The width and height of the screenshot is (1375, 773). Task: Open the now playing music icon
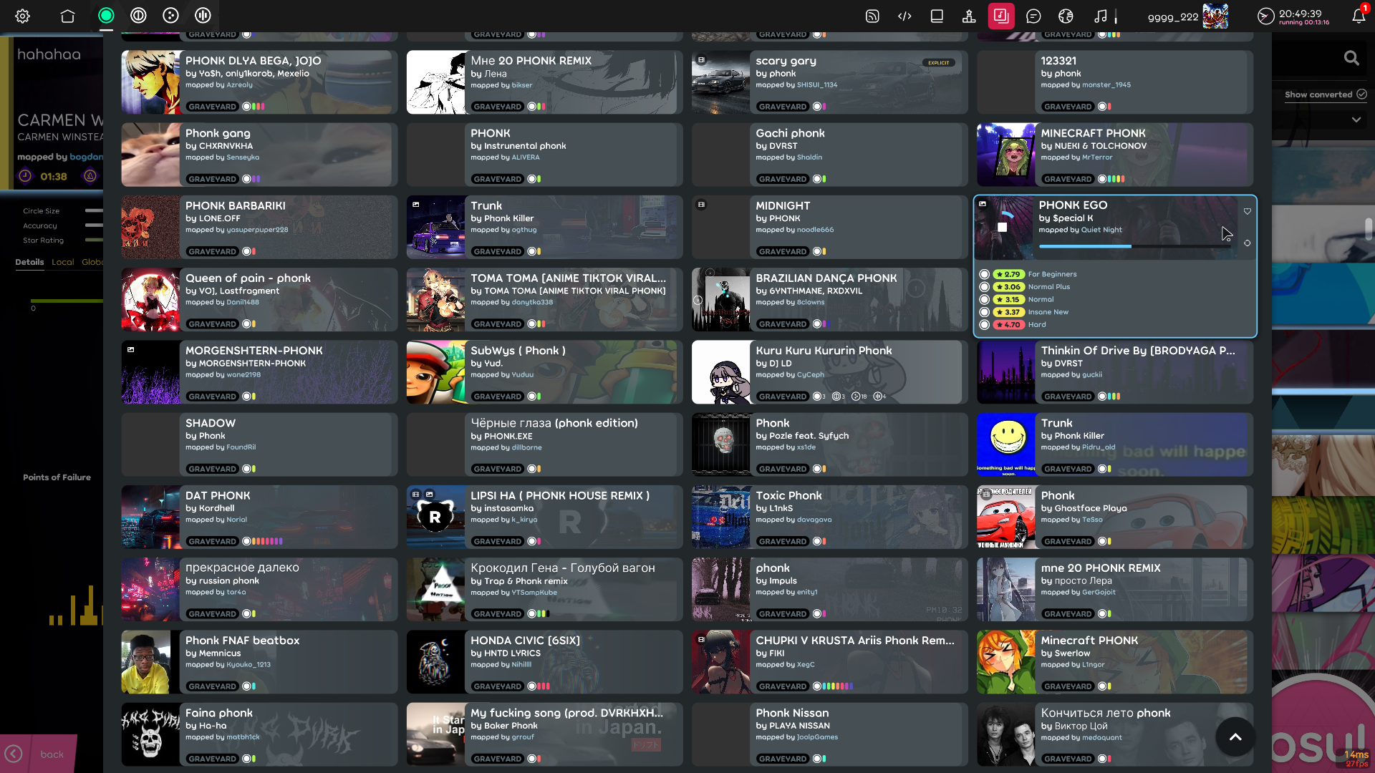point(1101,16)
